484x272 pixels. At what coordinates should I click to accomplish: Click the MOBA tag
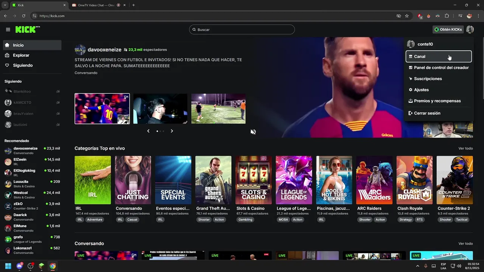pyautogui.click(x=283, y=219)
